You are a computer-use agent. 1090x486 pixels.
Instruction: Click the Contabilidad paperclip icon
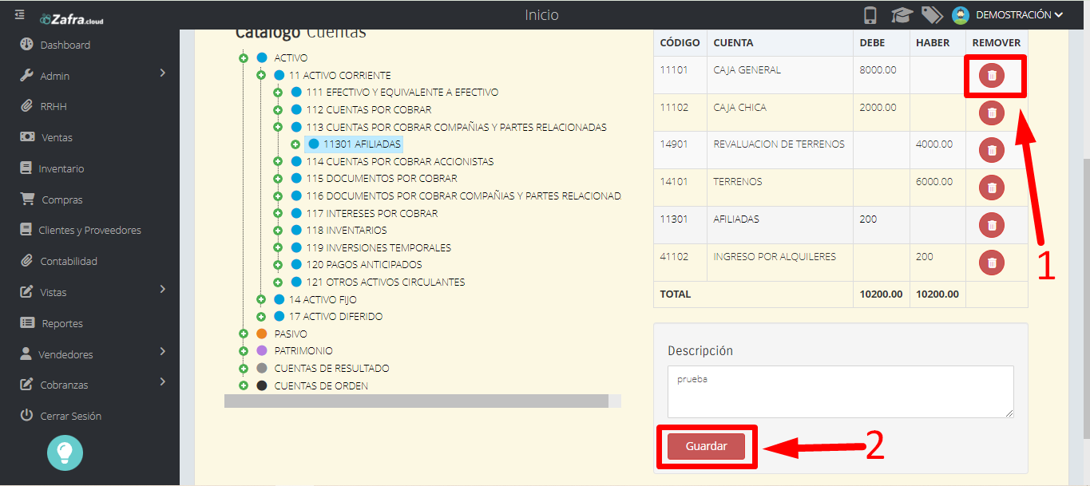26,261
